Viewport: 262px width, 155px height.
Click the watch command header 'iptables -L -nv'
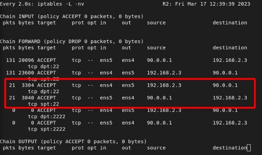(61, 4)
